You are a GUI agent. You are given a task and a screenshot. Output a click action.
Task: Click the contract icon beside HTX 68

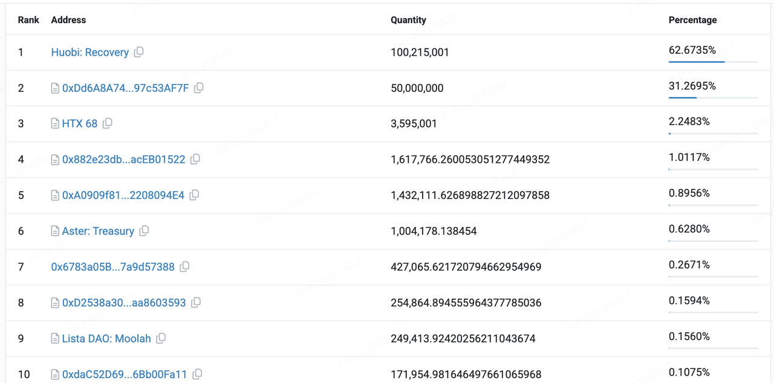pos(55,124)
